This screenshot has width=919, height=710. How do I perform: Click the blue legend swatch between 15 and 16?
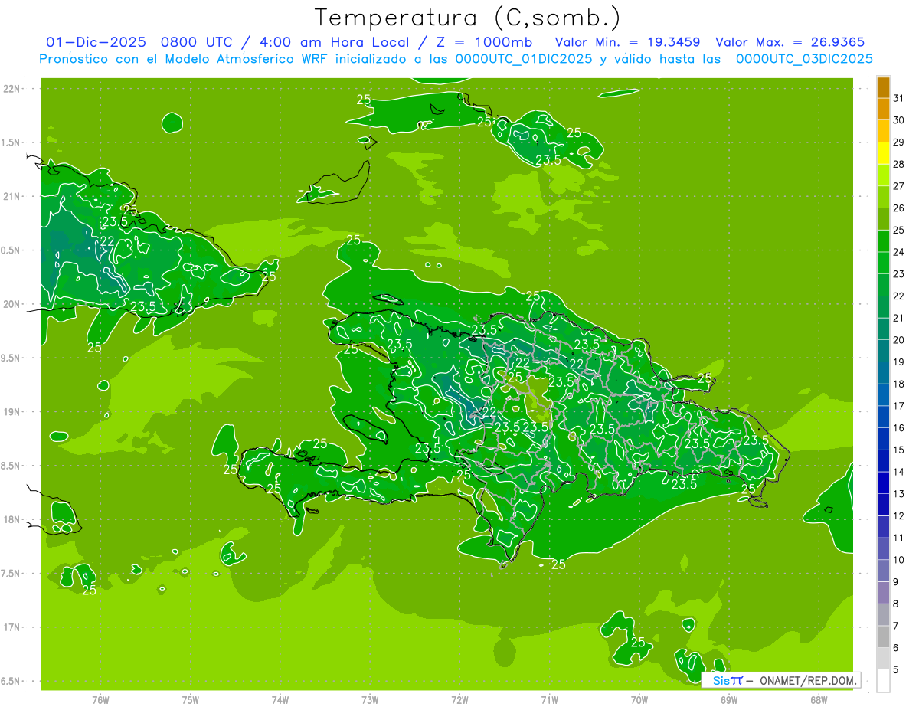tap(883, 439)
